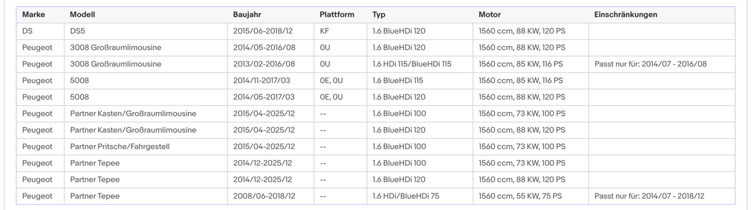The image size is (752, 210).
Task: Click the restriction note ending 2016/08
Action: [x=651, y=64]
